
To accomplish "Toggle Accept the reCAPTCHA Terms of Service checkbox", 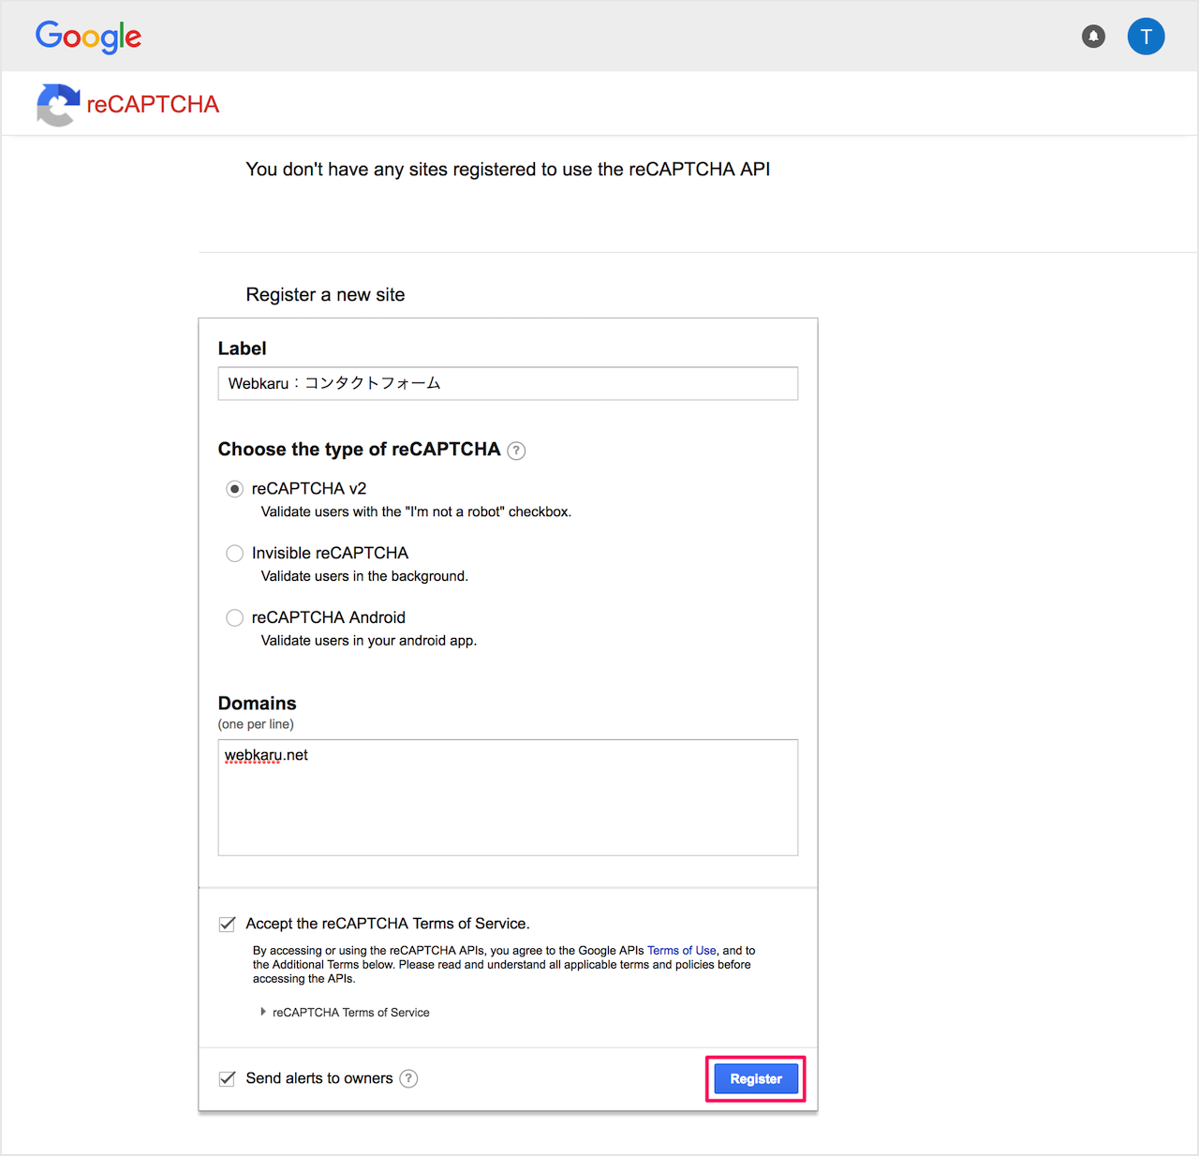I will (227, 924).
